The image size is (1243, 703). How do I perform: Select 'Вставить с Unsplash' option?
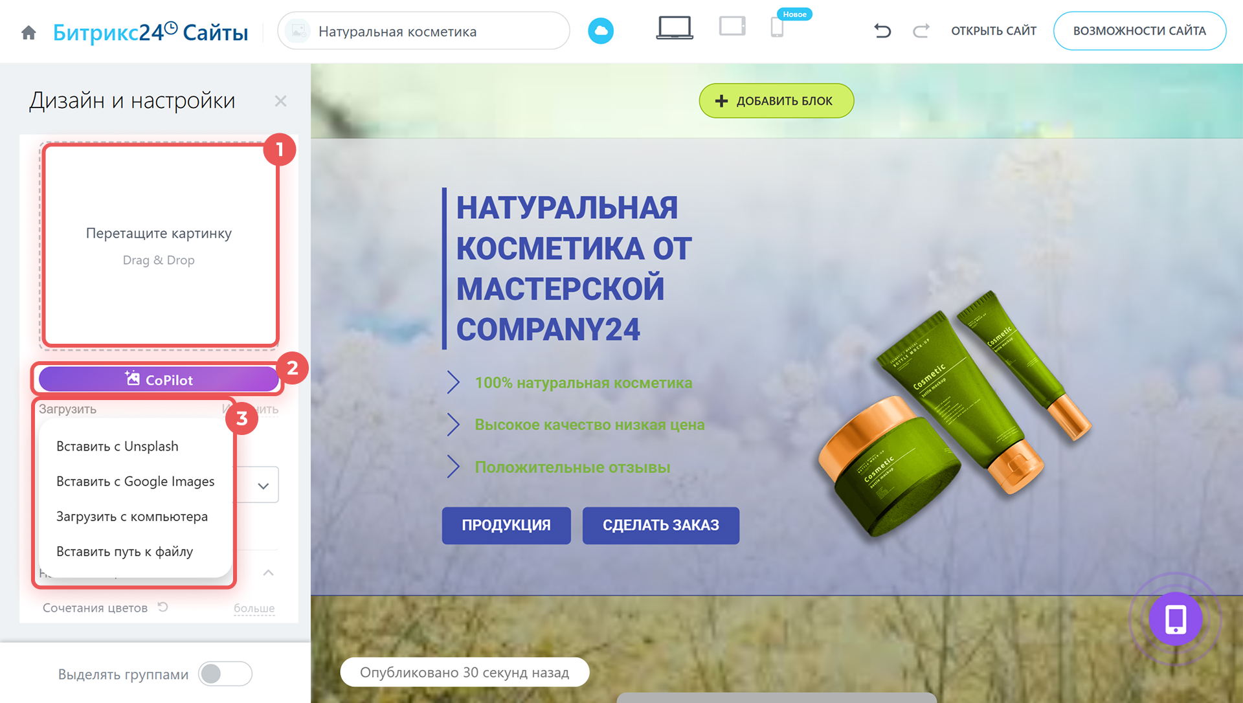pyautogui.click(x=117, y=447)
